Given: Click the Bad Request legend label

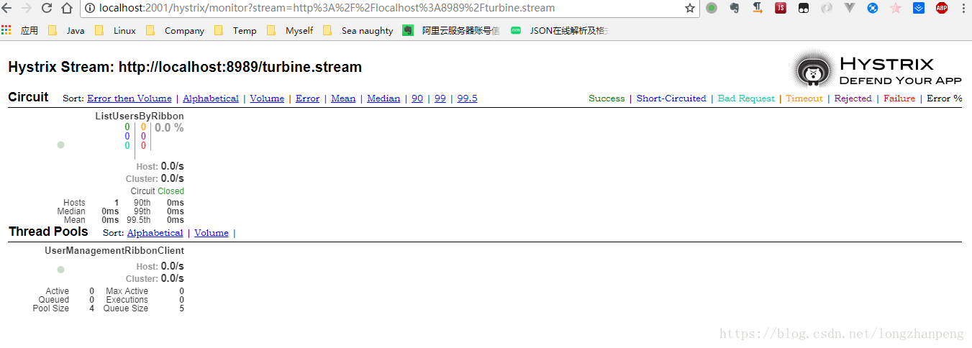Looking at the screenshot, I should pyautogui.click(x=746, y=99).
